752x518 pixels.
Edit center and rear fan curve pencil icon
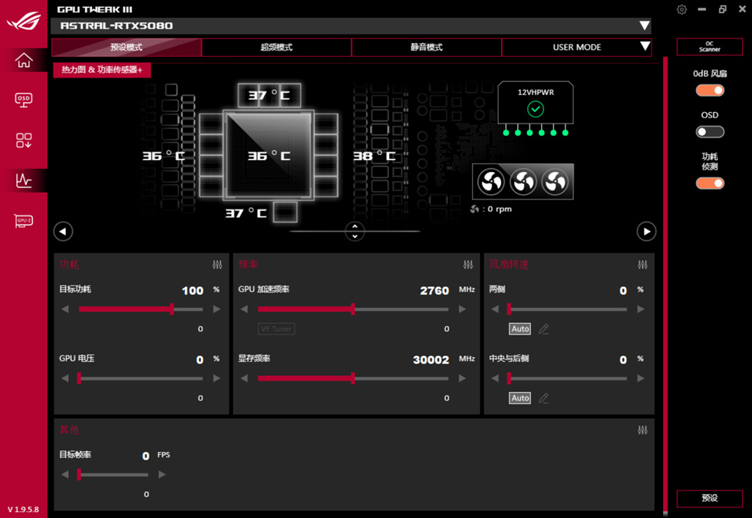543,398
